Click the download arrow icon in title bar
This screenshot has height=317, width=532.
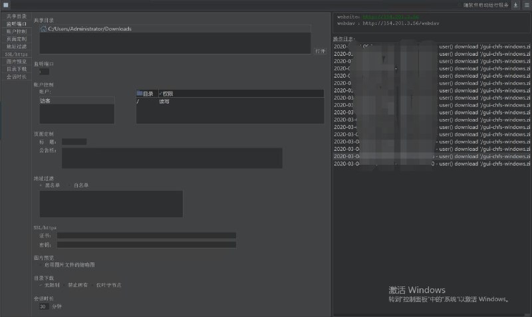(x=516, y=5)
